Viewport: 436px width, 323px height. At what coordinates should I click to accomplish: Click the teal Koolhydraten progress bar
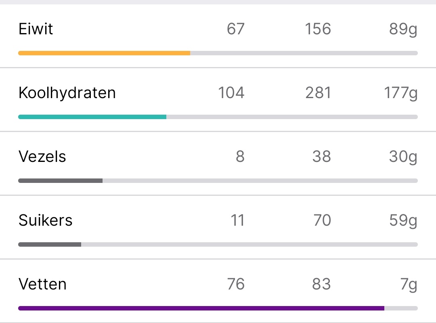click(92, 117)
